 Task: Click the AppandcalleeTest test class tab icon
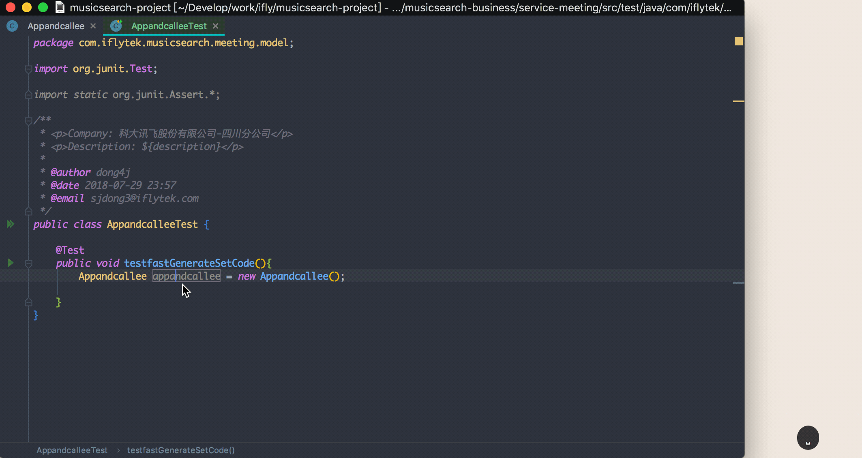pyautogui.click(x=116, y=26)
